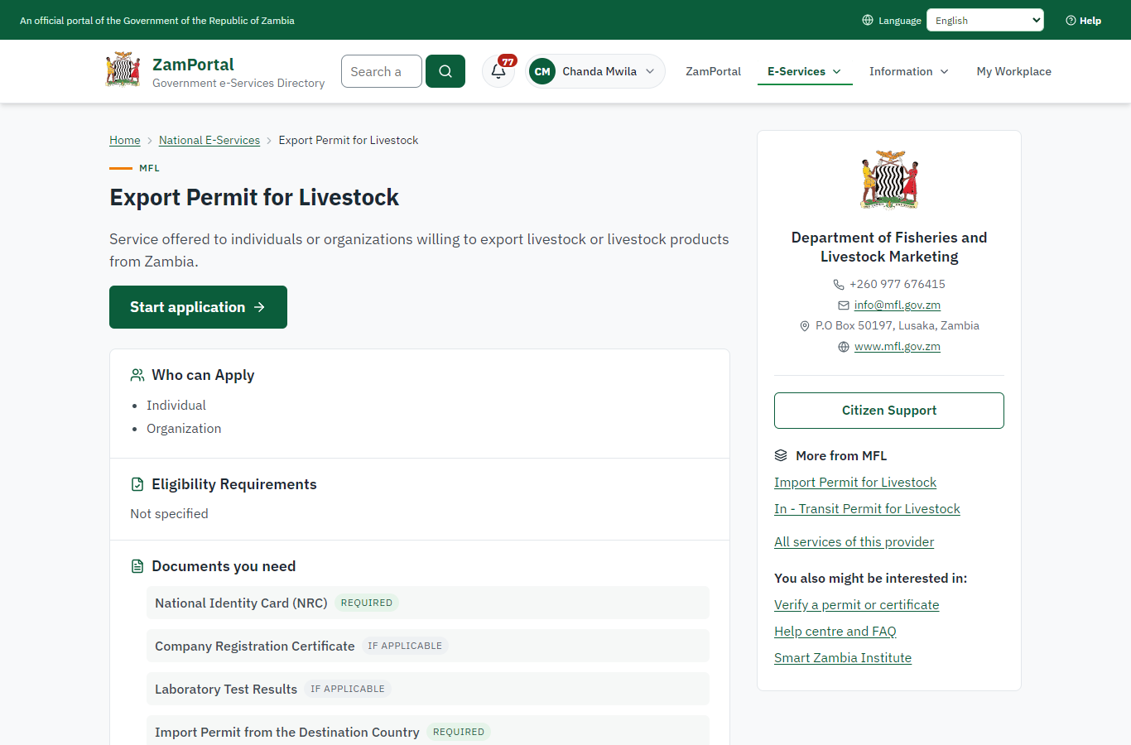Click the ZamPortal site title text
This screenshot has height=745, width=1131.
coord(193,65)
